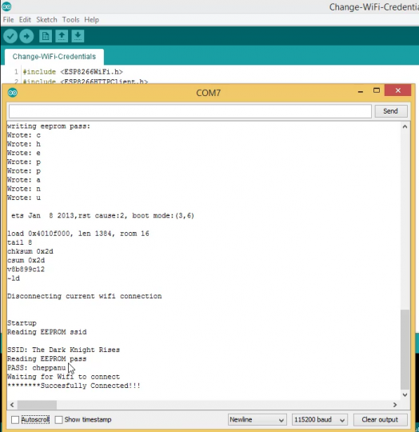The height and width of the screenshot is (432, 419).
Task: Open the Sketch menu
Action: tap(46, 20)
